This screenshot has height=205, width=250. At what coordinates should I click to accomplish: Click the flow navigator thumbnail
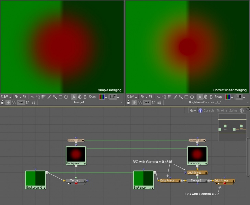point(232,127)
